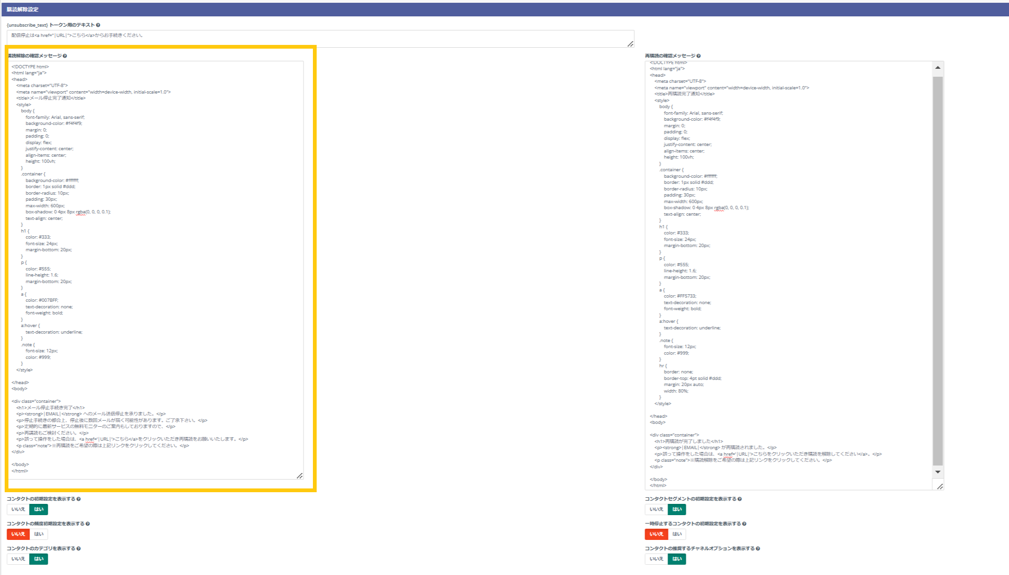Click help icon for コンタクトセグメントの初期設定を表示する
The width and height of the screenshot is (1009, 575).
tap(740, 499)
